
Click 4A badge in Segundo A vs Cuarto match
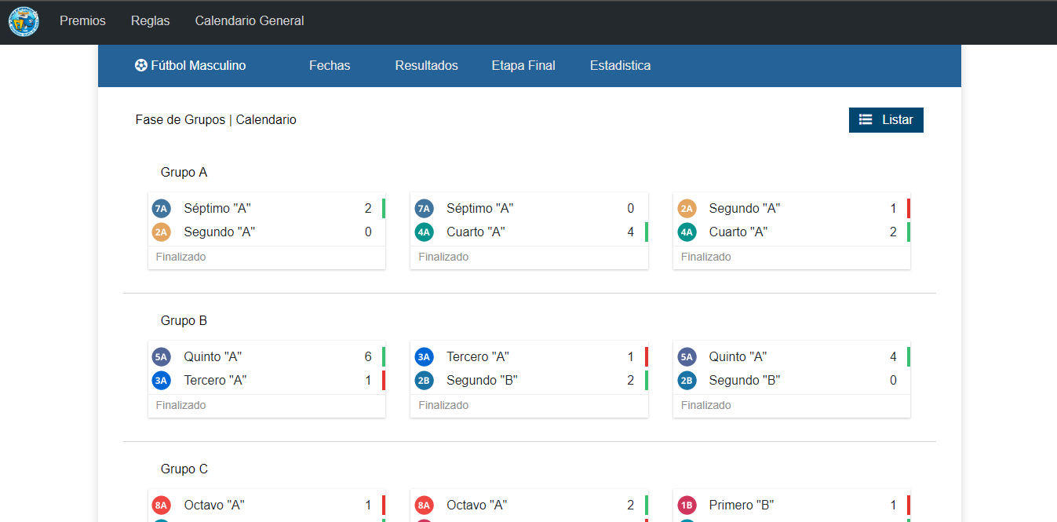click(x=687, y=232)
